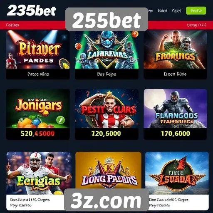This screenshot has width=213, height=213.
Task: Click green round icon on Jonigars card
Action: (60, 120)
